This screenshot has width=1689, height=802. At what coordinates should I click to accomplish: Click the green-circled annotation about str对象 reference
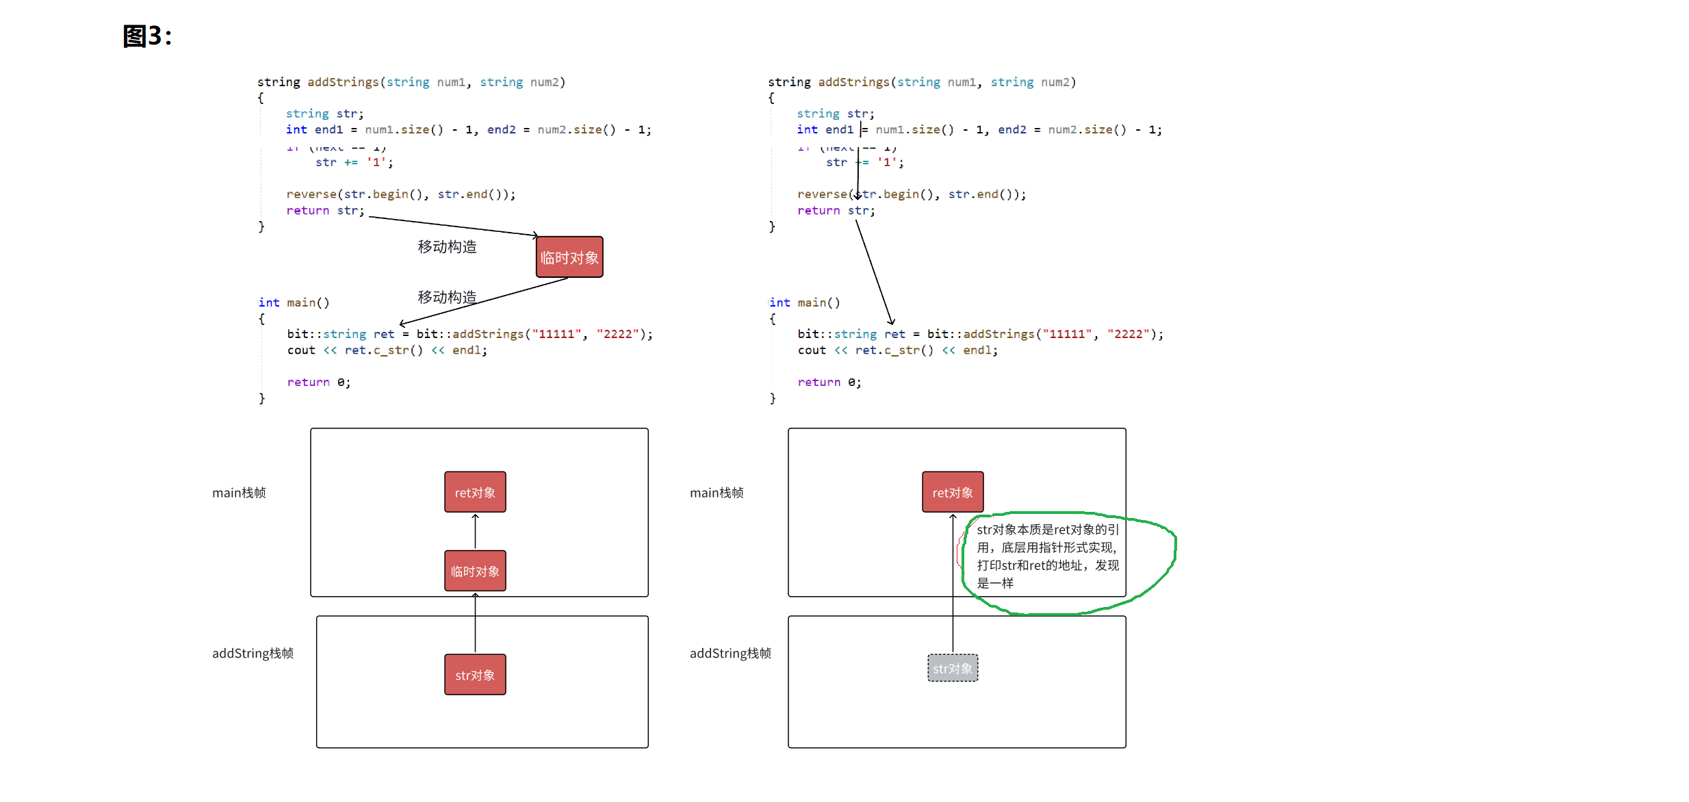[x=1047, y=556]
